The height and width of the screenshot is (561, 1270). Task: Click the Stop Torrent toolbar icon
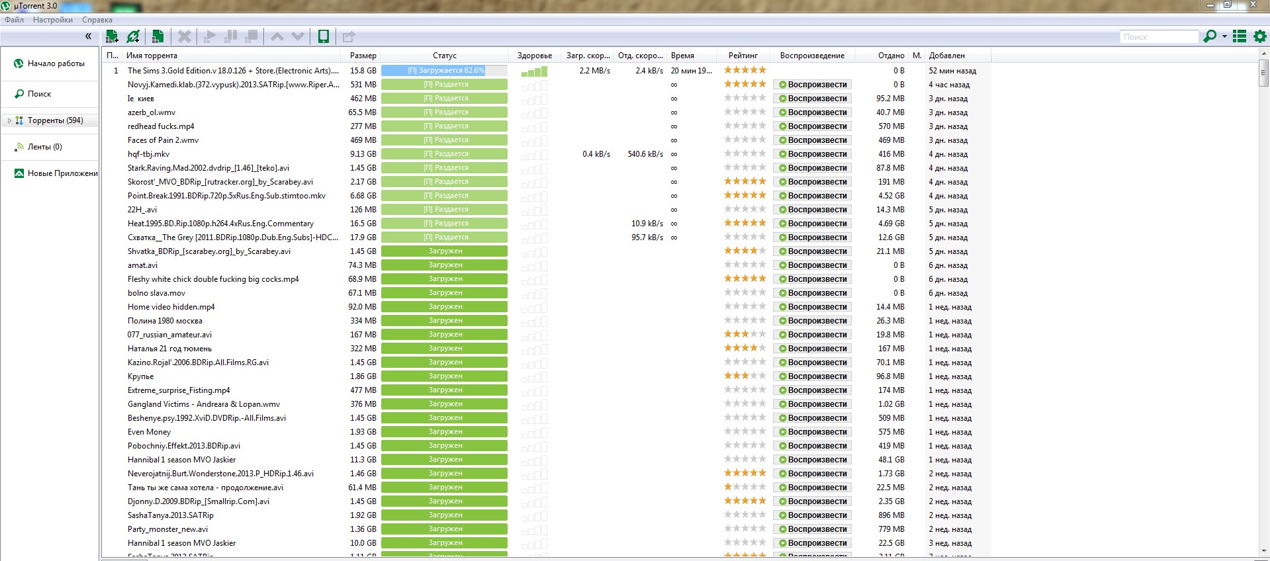click(x=251, y=36)
